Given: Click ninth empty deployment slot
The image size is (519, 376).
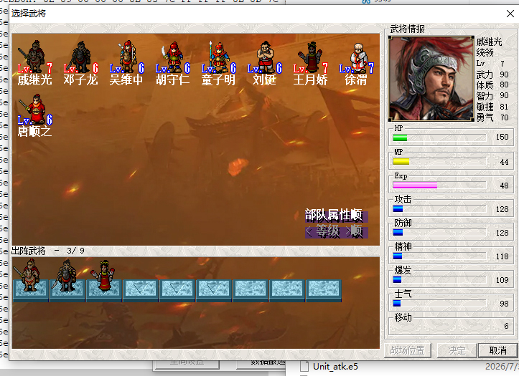Looking at the screenshot, I should [x=324, y=291].
